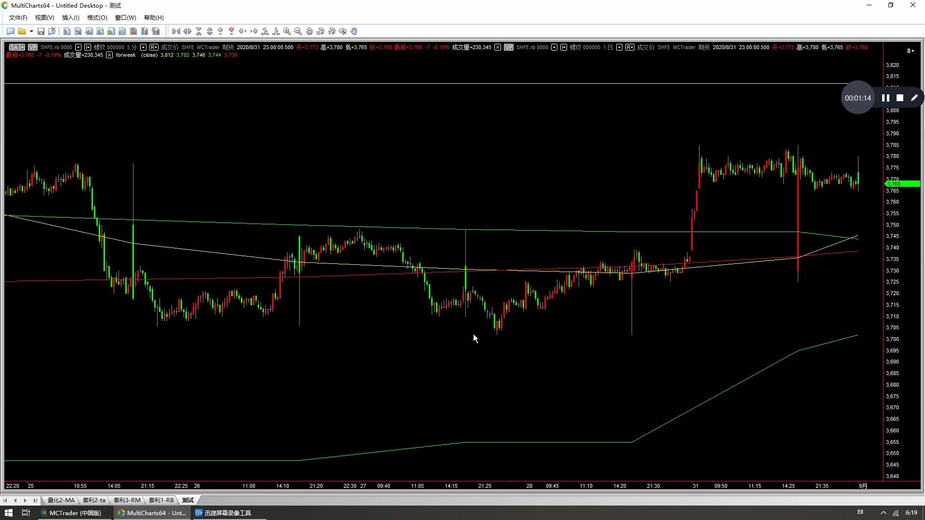
Task: Click the Zoom In magnifier icon
Action: (x=287, y=31)
